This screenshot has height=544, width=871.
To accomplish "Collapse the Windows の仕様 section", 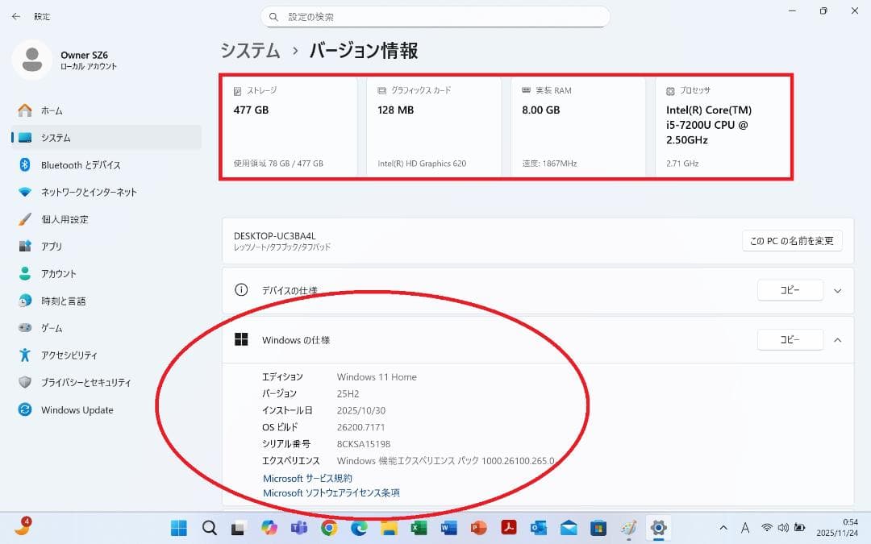I will 837,340.
